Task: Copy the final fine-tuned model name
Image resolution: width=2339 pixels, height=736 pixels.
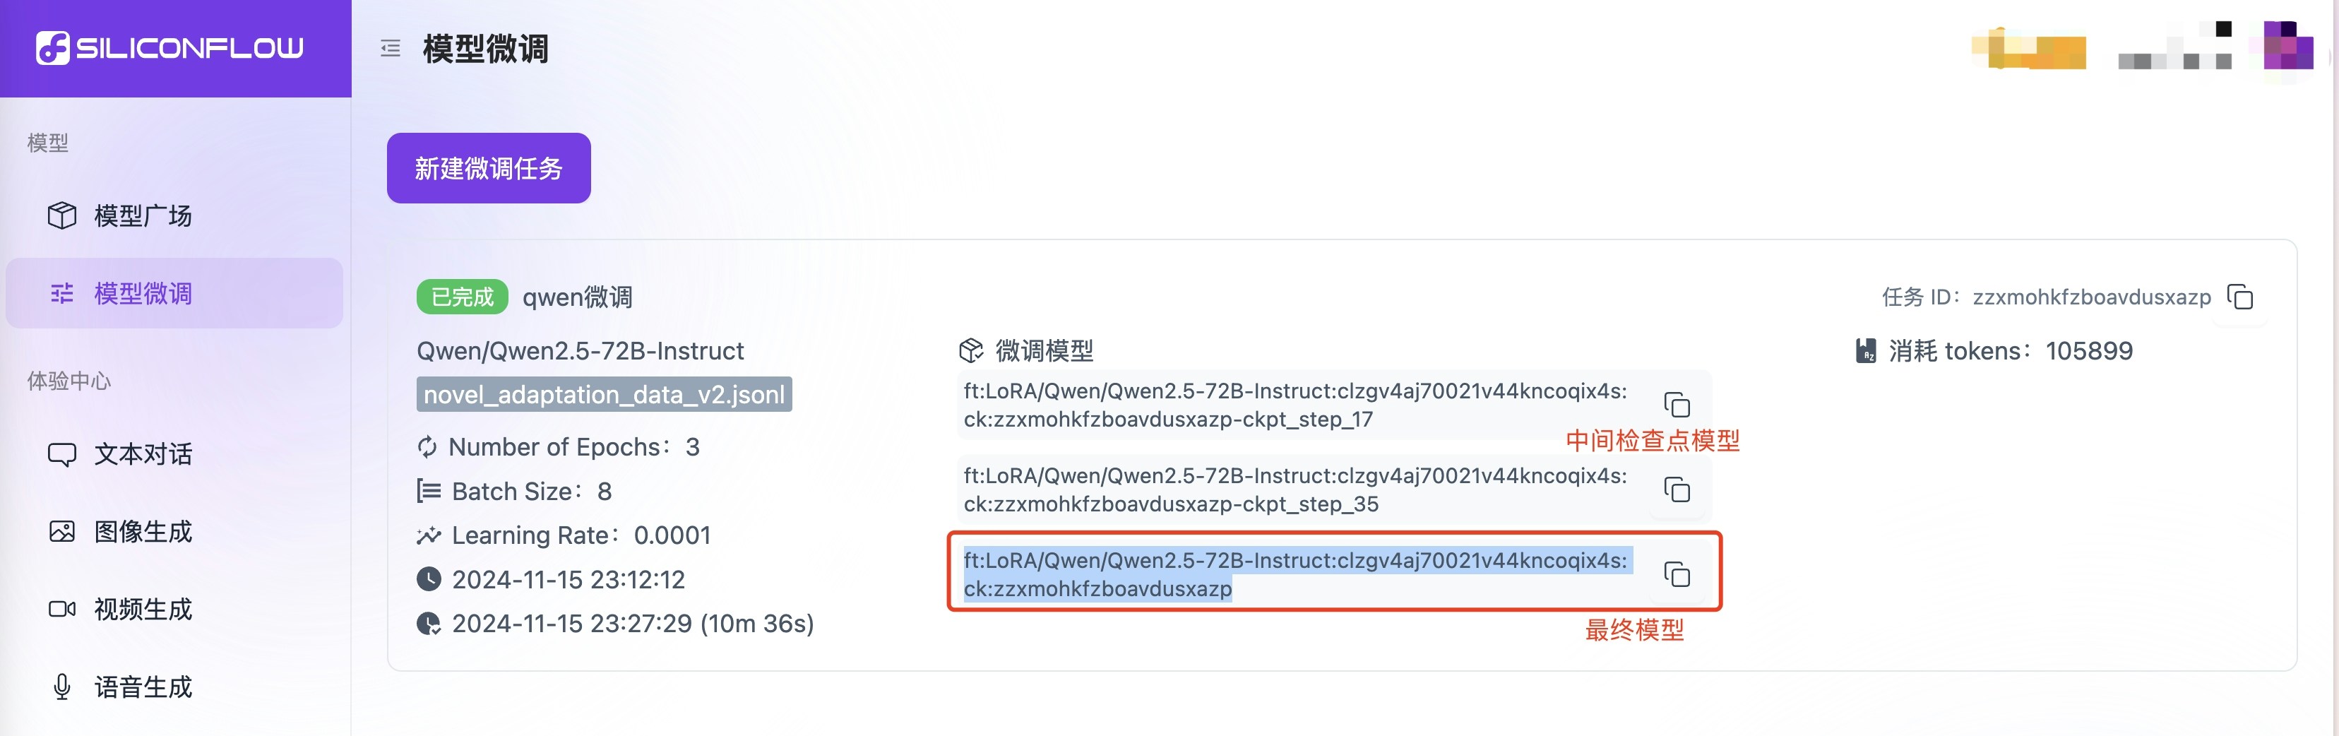Action: point(1676,574)
